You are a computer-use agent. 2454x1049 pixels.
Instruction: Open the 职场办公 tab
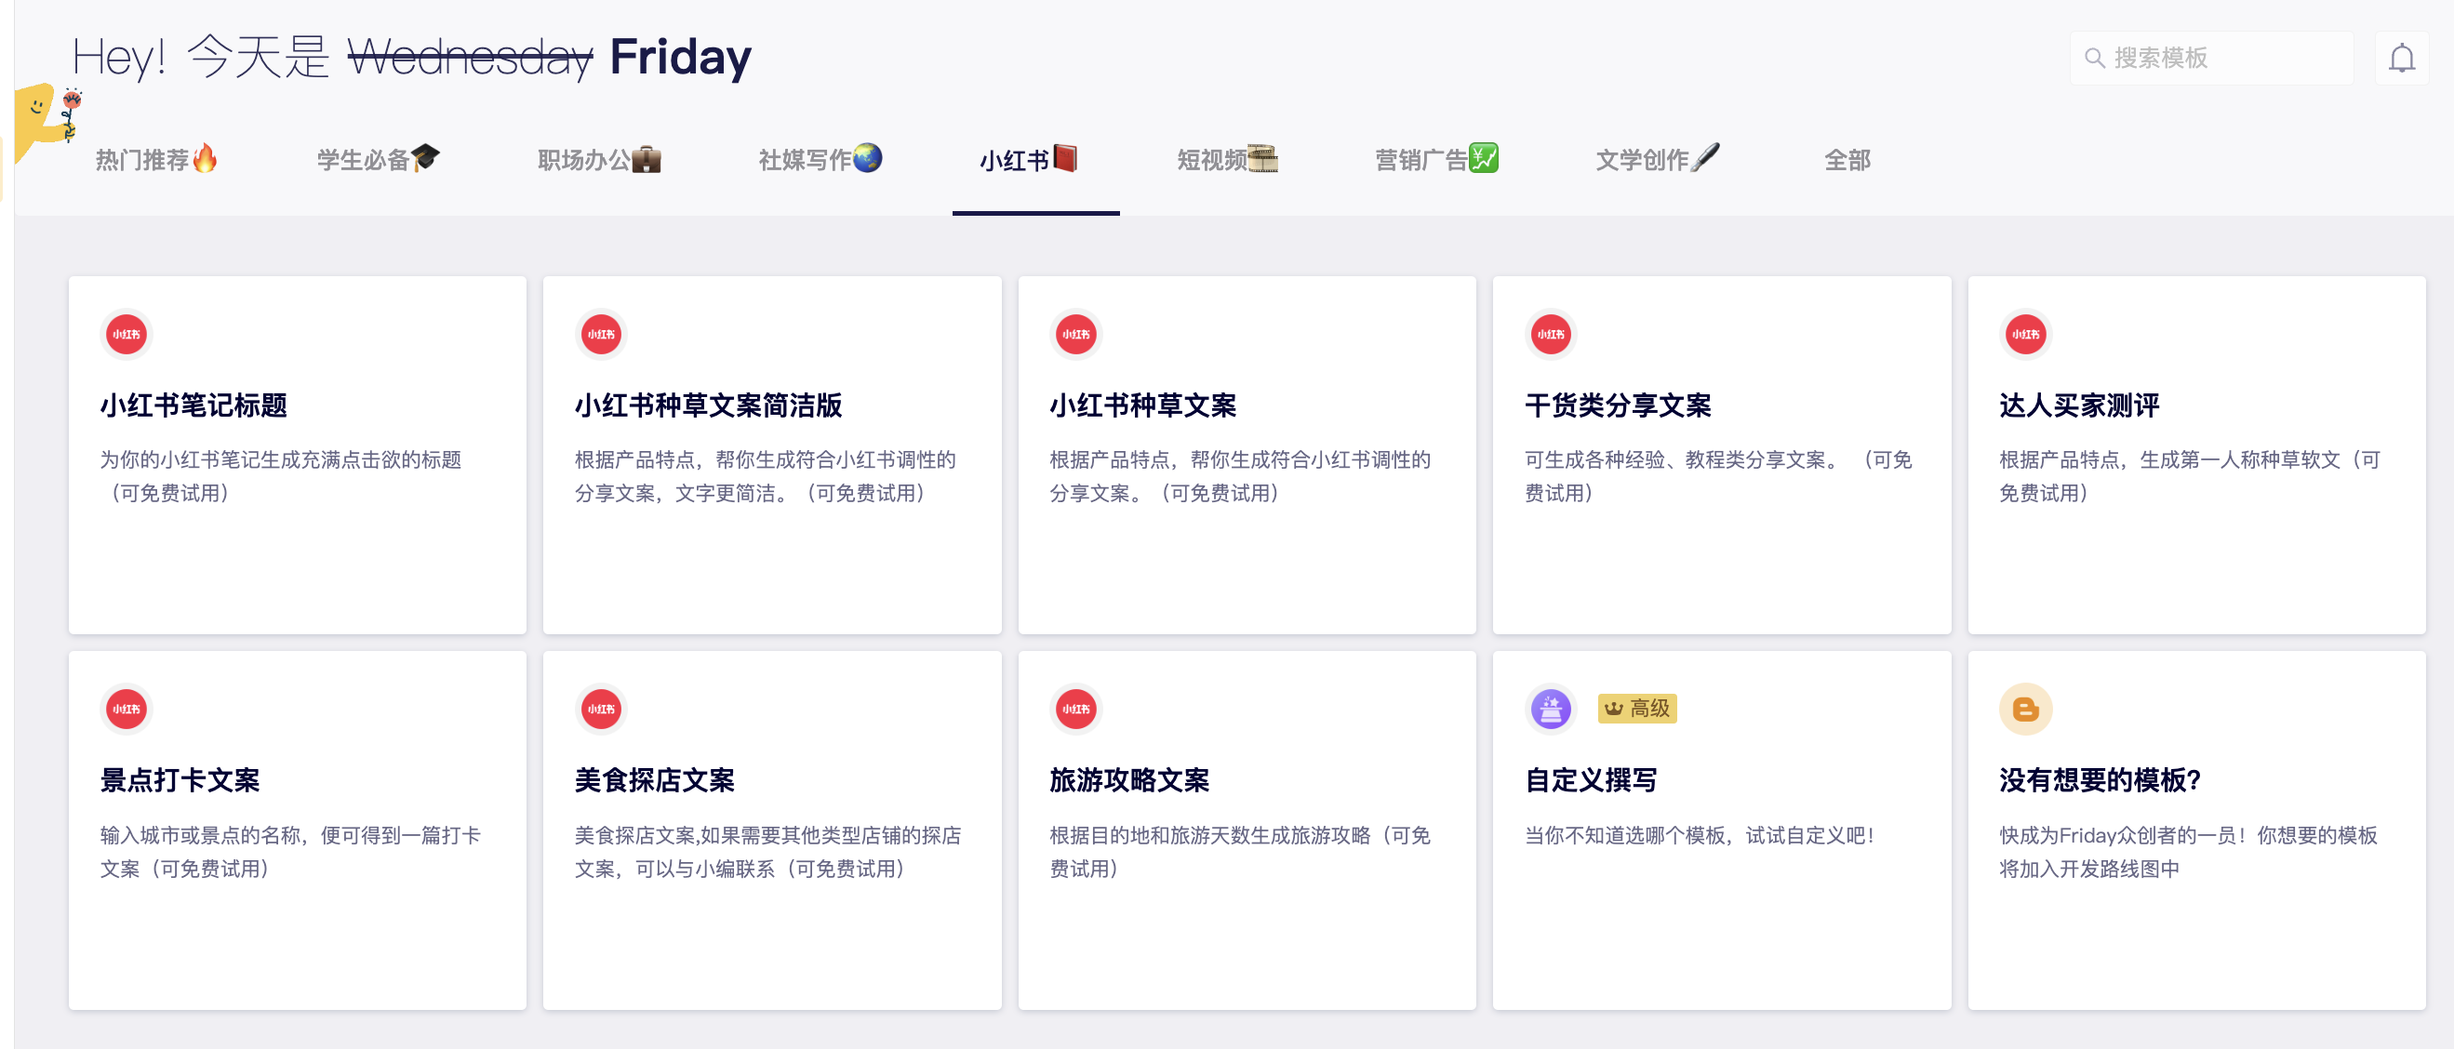coord(598,160)
